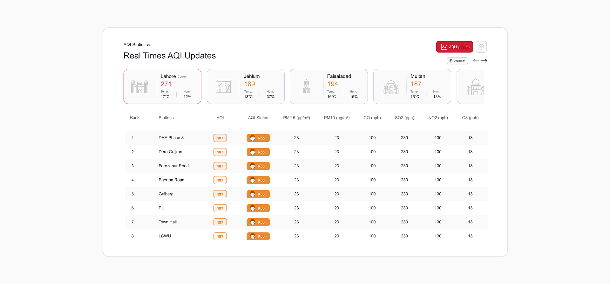This screenshot has height=284, width=610.
Task: Click the O3 (ppb) column header
Action: point(470,118)
